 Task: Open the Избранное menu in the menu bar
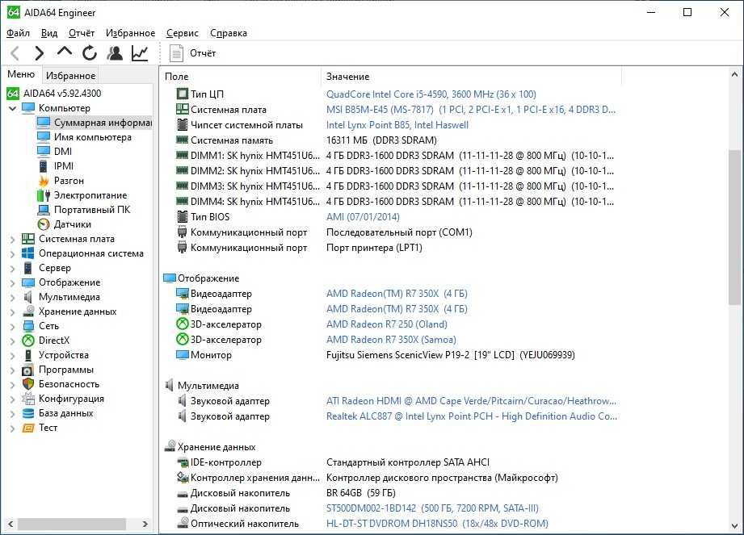(131, 33)
